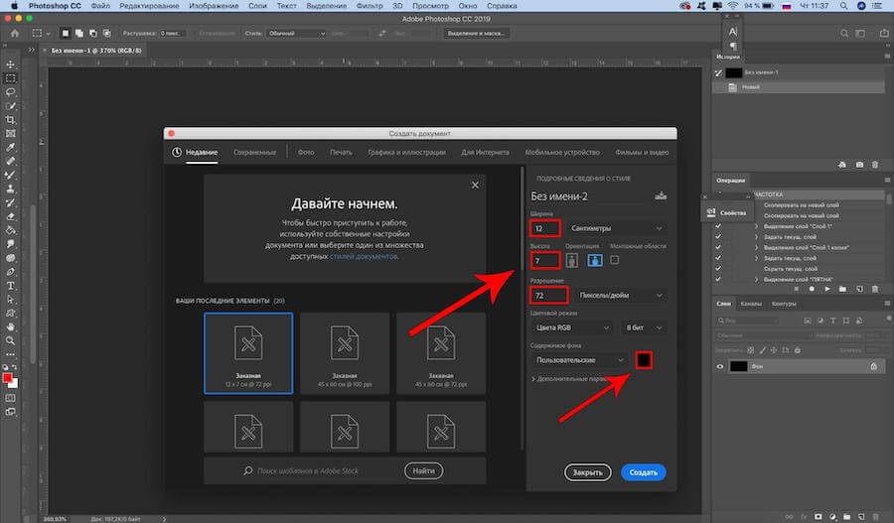The image size is (894, 523).
Task: Toggle checkmark for Скрыть текущ. слой action
Action: tap(720, 268)
